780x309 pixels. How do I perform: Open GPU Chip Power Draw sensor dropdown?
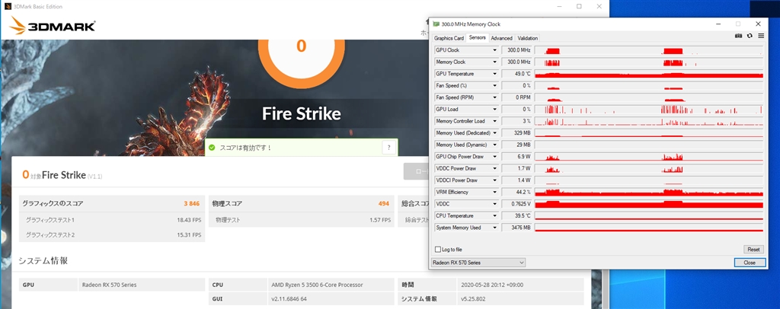pyautogui.click(x=495, y=157)
